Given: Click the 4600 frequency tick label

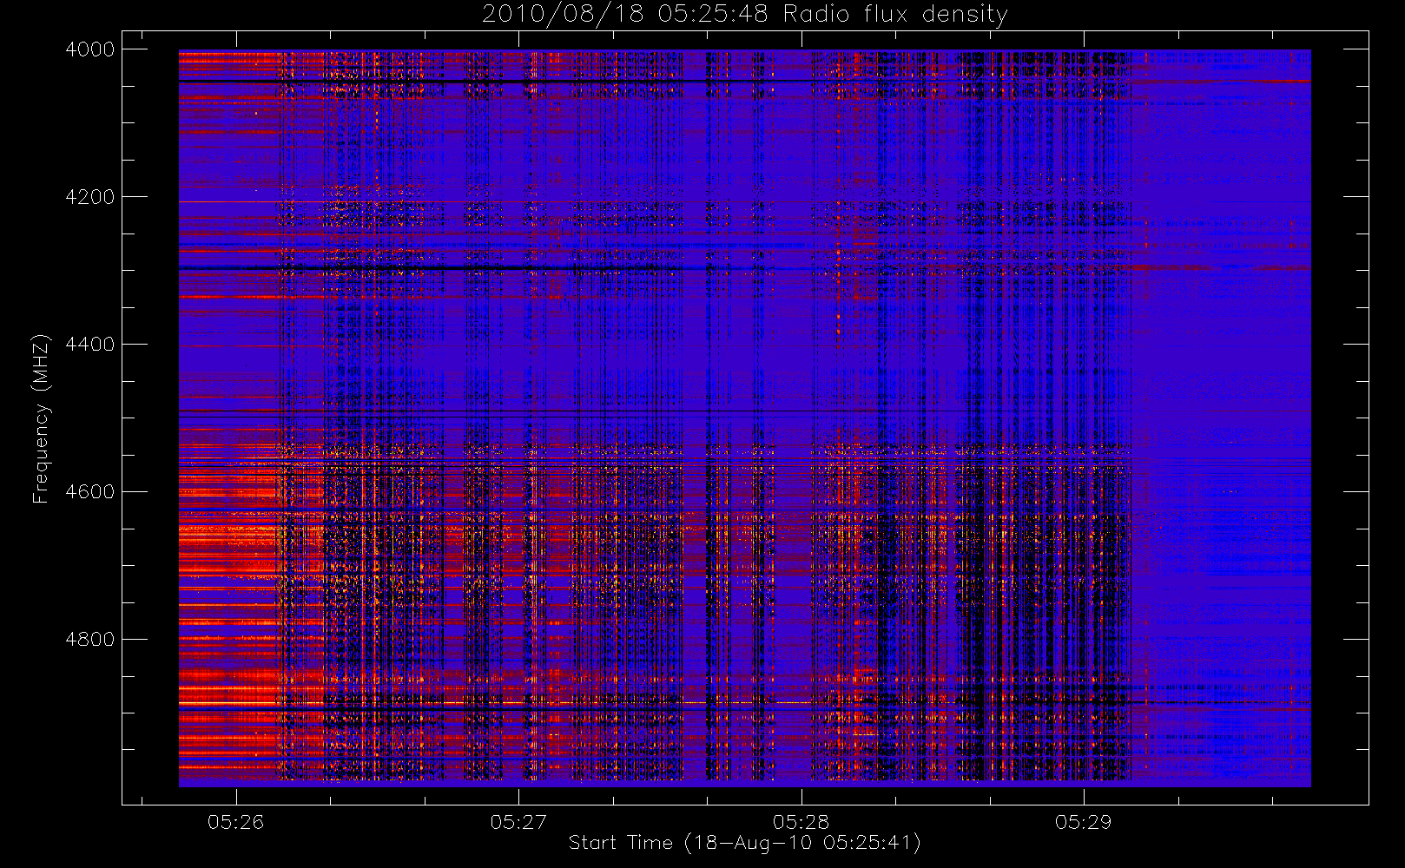Looking at the screenshot, I should click(x=90, y=492).
